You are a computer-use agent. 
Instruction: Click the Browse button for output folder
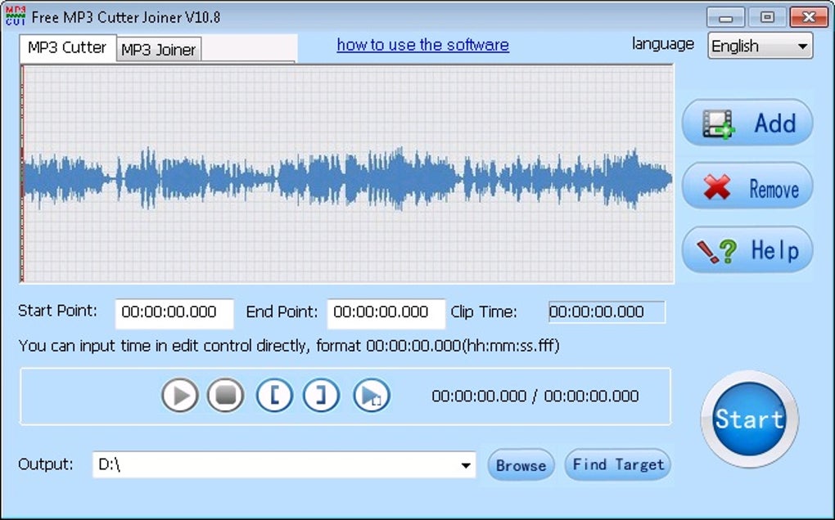pyautogui.click(x=521, y=465)
